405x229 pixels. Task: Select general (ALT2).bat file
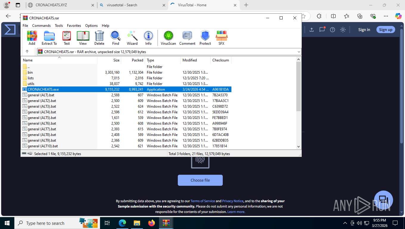point(42,101)
